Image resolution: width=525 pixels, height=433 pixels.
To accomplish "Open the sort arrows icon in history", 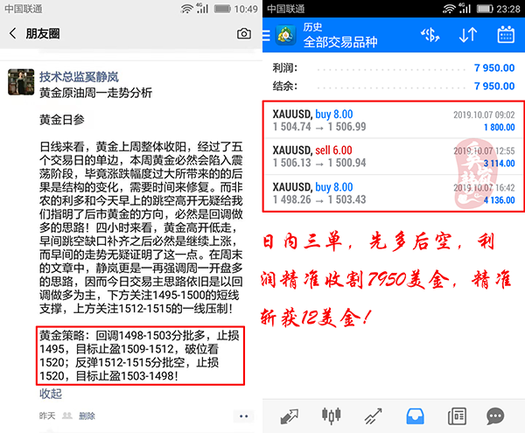I will click(468, 35).
